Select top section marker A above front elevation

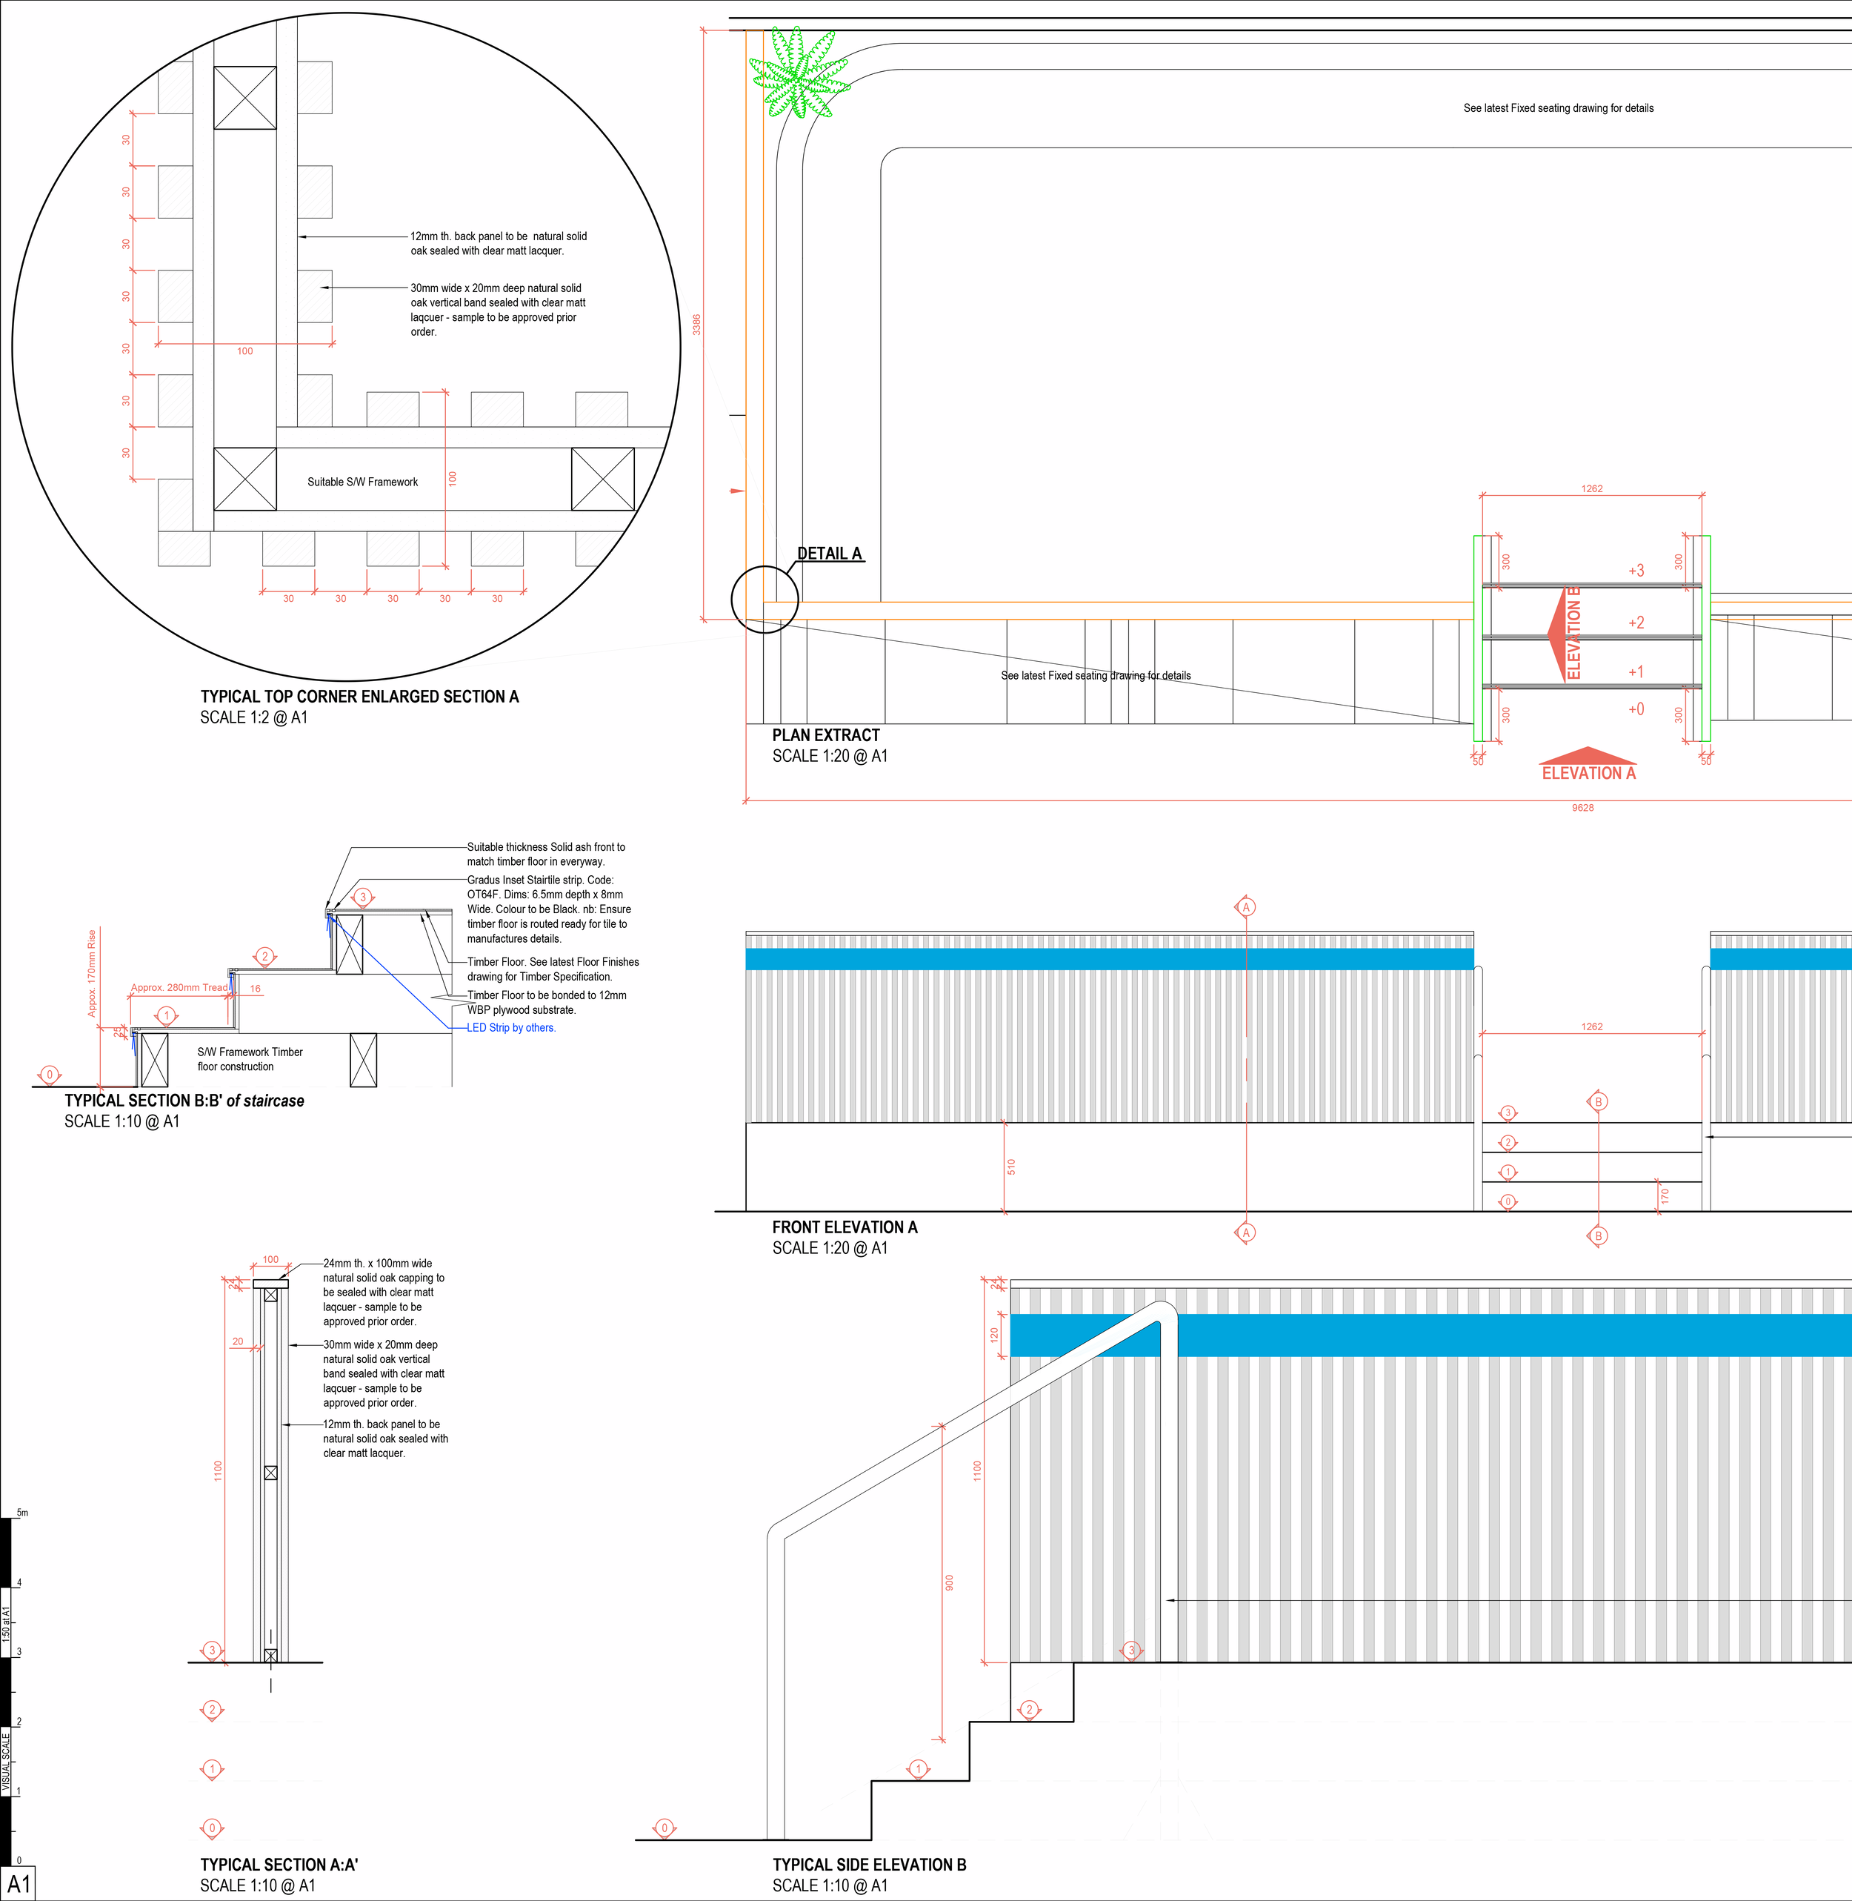(x=1246, y=908)
